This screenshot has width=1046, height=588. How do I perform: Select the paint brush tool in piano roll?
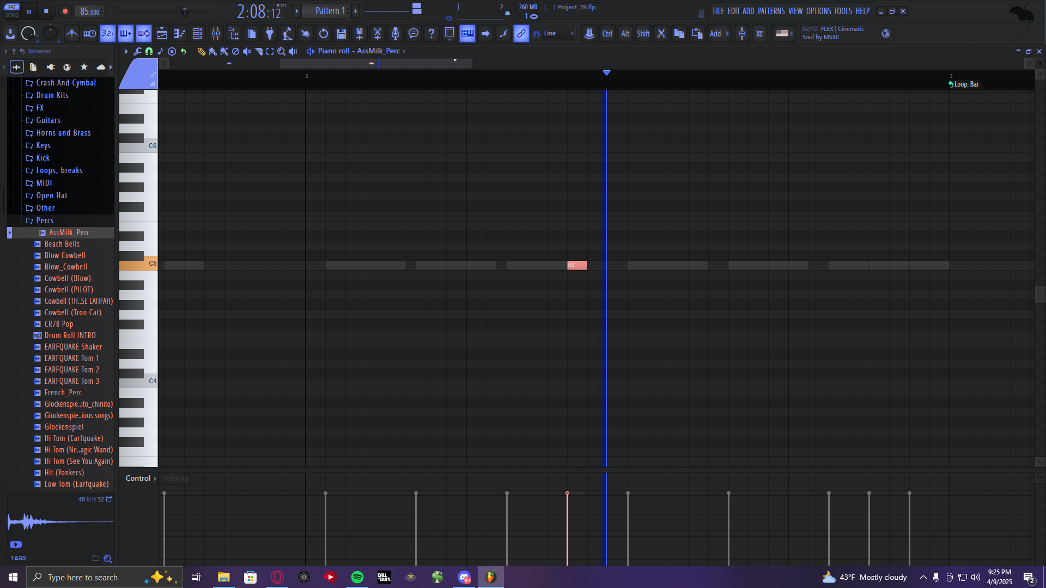pos(212,51)
